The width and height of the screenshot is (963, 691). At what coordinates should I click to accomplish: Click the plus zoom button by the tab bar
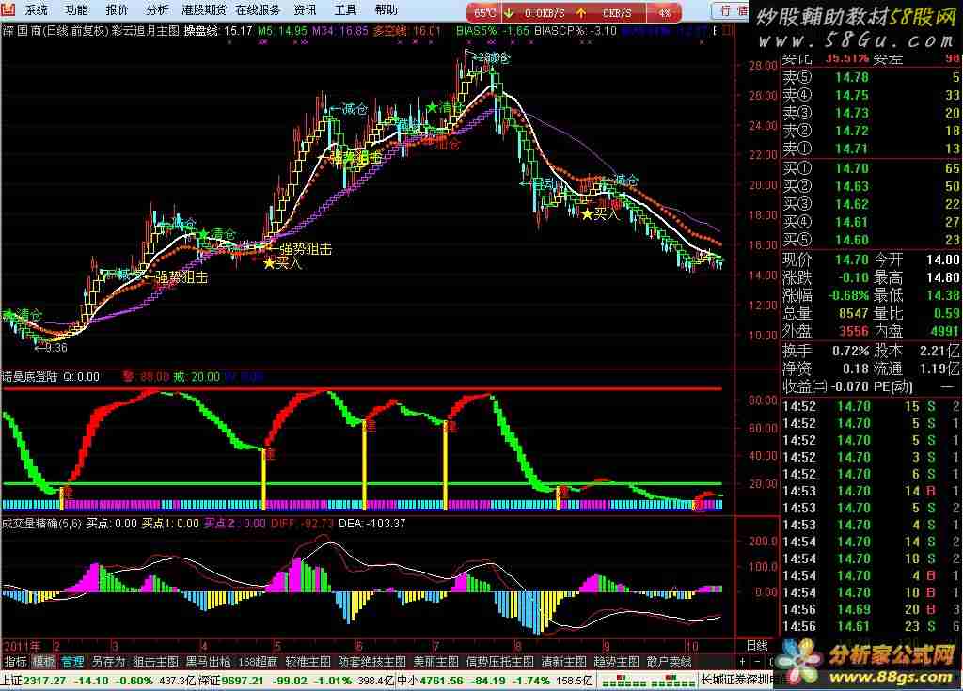click(743, 662)
